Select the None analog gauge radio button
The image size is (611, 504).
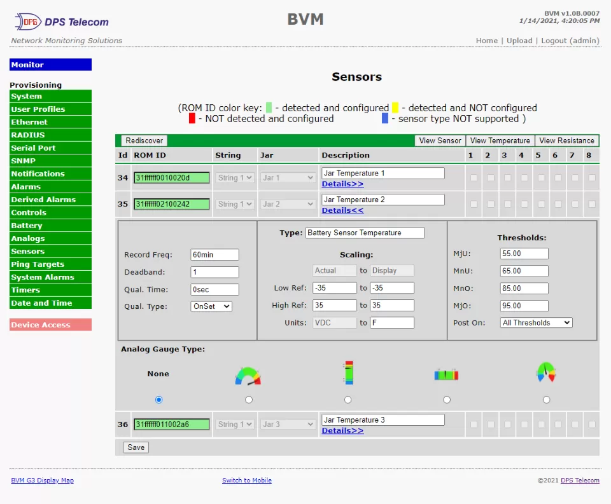158,400
